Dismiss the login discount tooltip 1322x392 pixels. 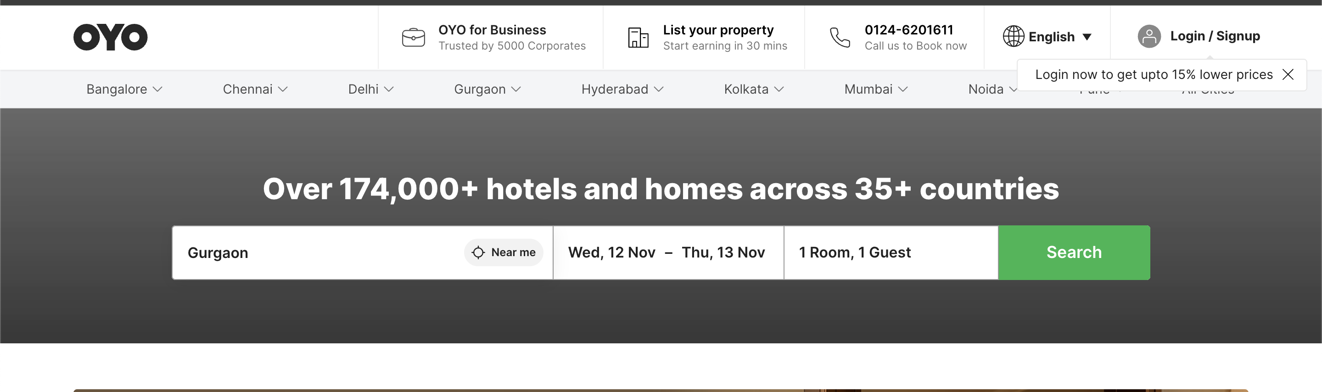1288,75
